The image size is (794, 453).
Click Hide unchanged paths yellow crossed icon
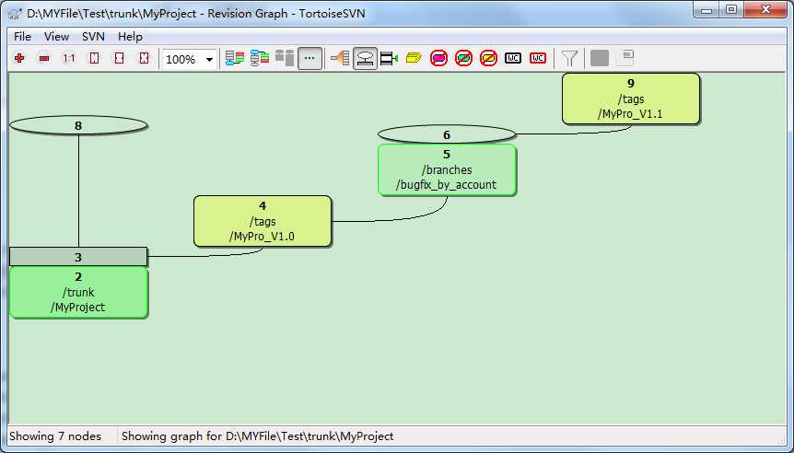click(489, 59)
